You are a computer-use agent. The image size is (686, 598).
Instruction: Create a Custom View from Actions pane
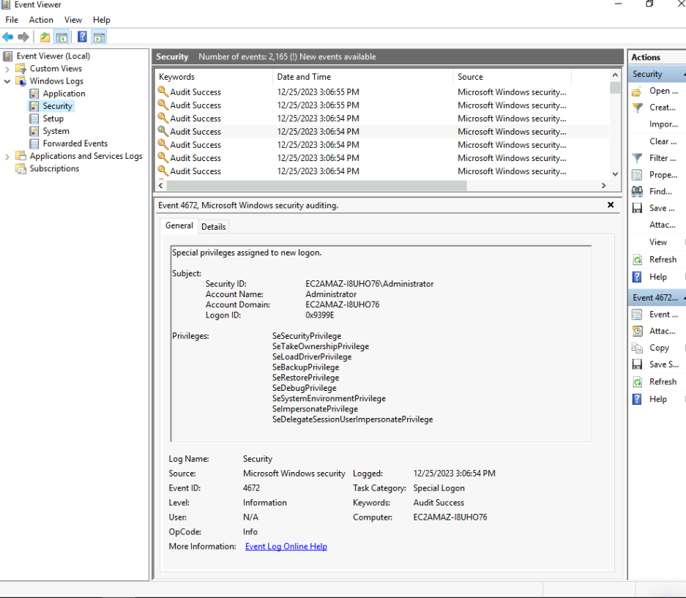658,107
